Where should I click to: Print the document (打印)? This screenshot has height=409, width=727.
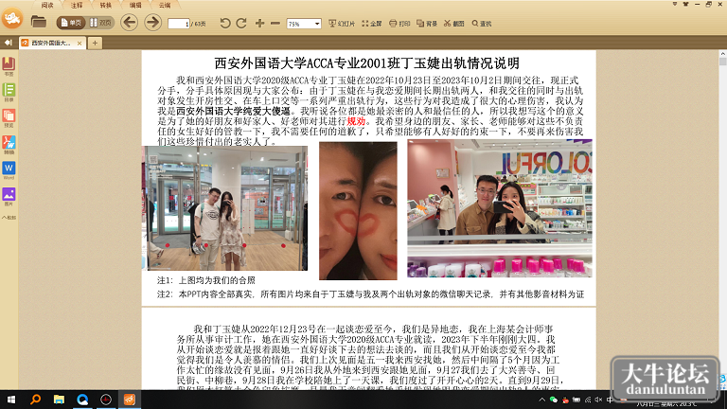click(x=399, y=23)
